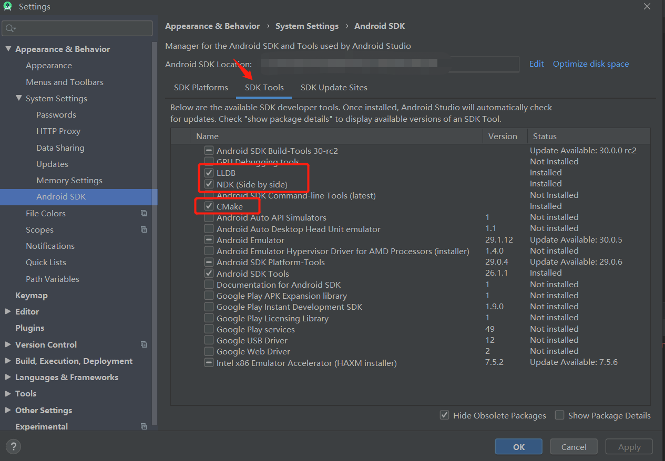Sort table by Status column header

[589, 136]
